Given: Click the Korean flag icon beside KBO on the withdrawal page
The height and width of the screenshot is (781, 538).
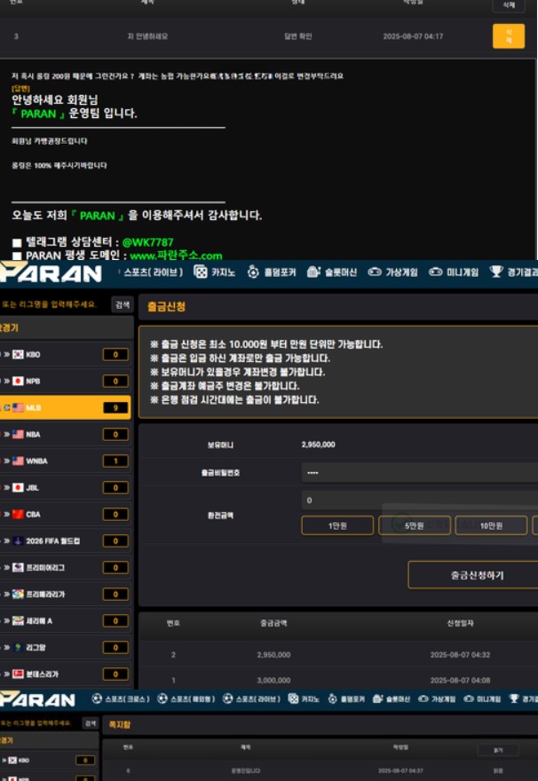Looking at the screenshot, I should [18, 355].
